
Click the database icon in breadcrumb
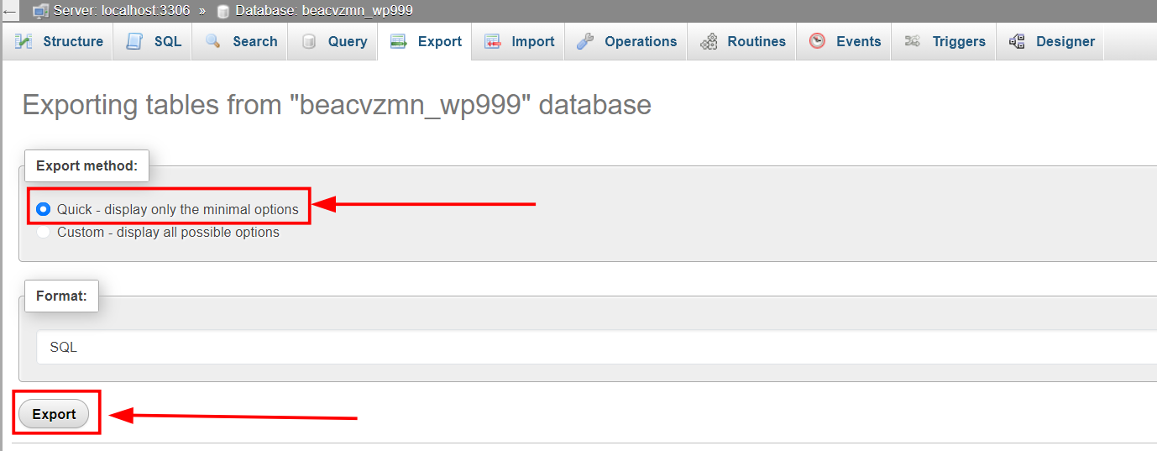click(222, 12)
